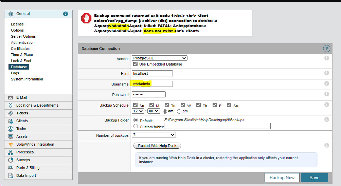Uncheck Use Embedded Database checkbox
The width and height of the screenshot is (341, 186).
tap(135, 64)
